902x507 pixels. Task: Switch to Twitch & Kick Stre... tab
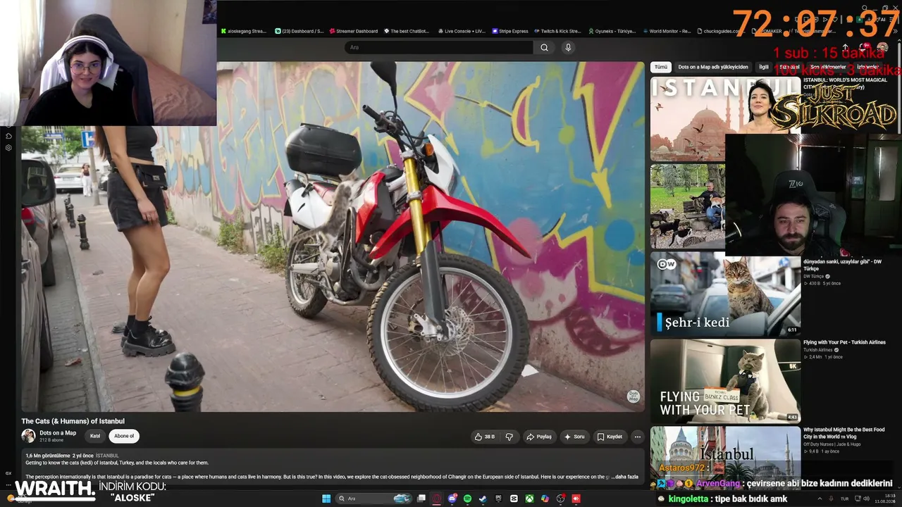click(x=557, y=31)
